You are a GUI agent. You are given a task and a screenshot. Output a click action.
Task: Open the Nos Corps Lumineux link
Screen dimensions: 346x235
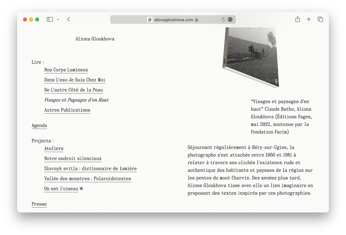click(x=66, y=70)
